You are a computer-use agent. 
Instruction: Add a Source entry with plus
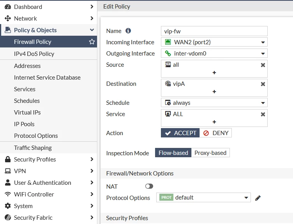pyautogui.click(x=214, y=73)
